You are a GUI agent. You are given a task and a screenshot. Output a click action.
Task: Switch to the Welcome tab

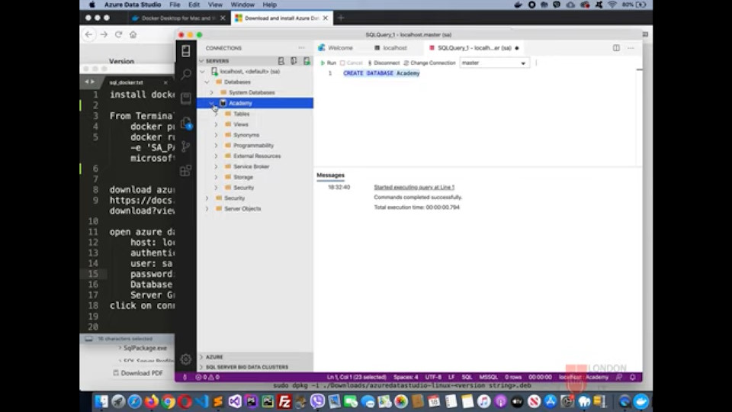(335, 47)
